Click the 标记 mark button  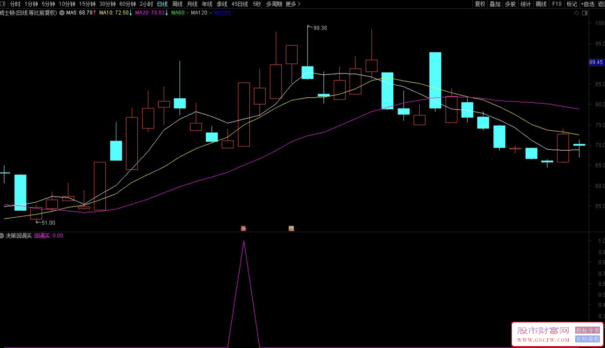pyautogui.click(x=572, y=4)
